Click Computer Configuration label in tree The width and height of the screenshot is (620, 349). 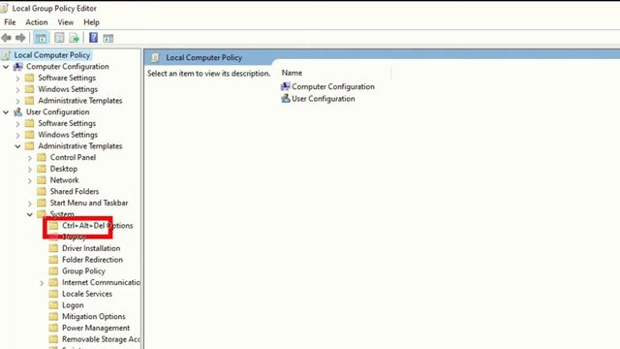coord(67,67)
